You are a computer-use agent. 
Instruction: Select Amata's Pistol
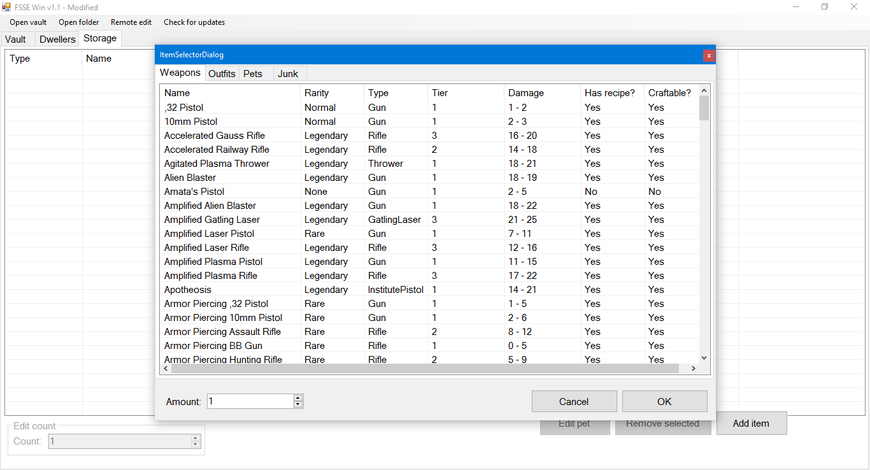pyautogui.click(x=429, y=192)
